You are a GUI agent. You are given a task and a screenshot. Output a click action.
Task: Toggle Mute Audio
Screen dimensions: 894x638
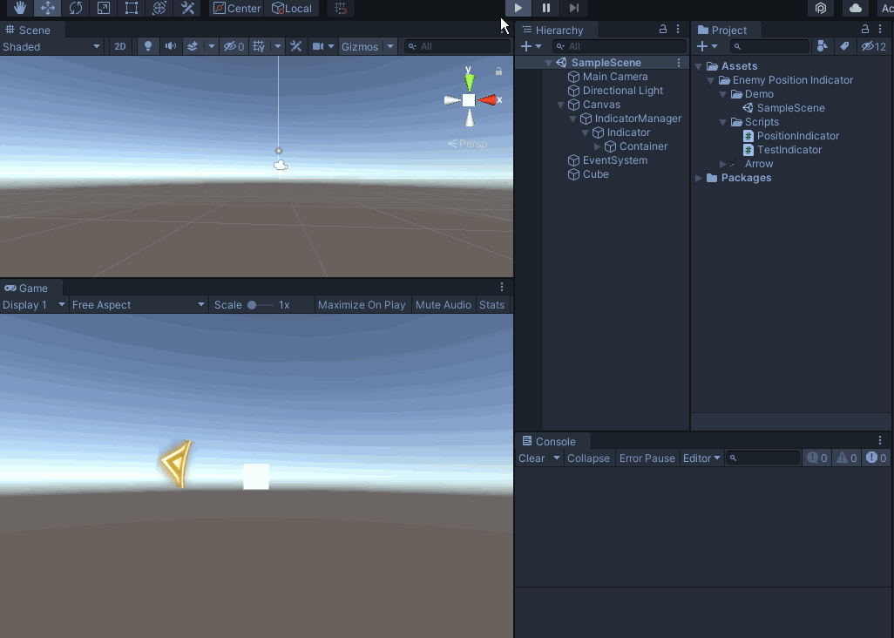443,305
